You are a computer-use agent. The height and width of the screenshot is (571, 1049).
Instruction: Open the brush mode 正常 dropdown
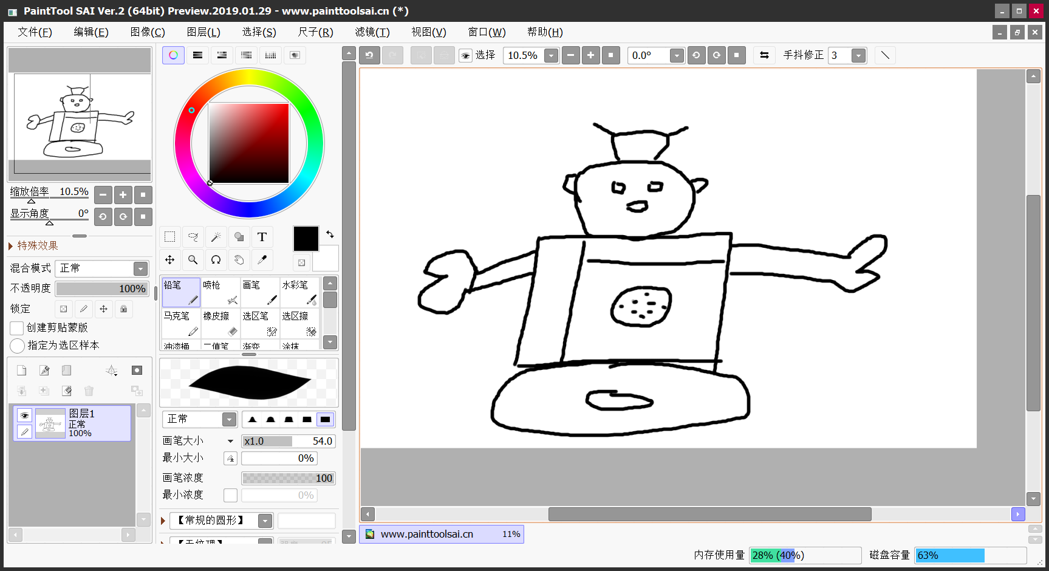[x=229, y=419]
